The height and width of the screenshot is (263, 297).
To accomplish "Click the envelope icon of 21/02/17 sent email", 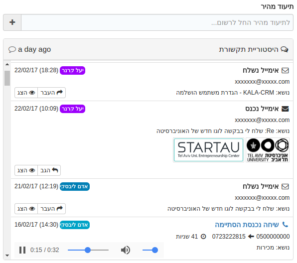I will tap(285, 186).
